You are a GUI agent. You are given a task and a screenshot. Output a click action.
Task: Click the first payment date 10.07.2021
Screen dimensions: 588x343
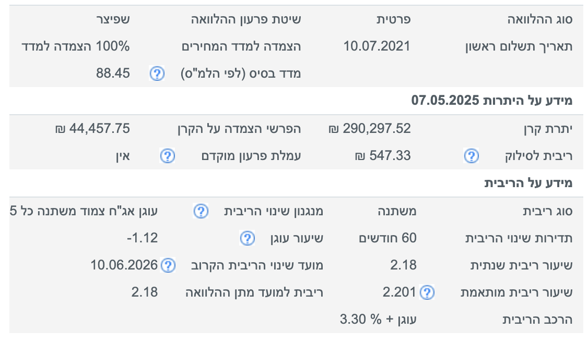pyautogui.click(x=377, y=46)
